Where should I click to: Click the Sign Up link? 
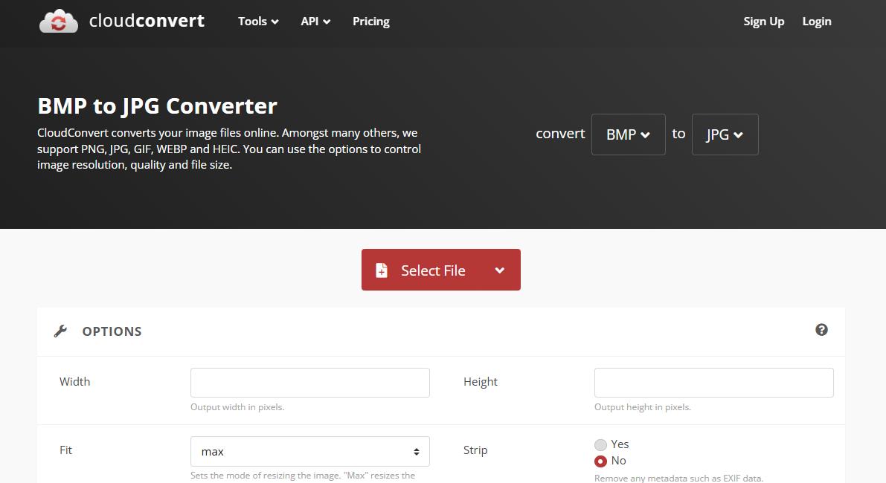click(x=763, y=22)
